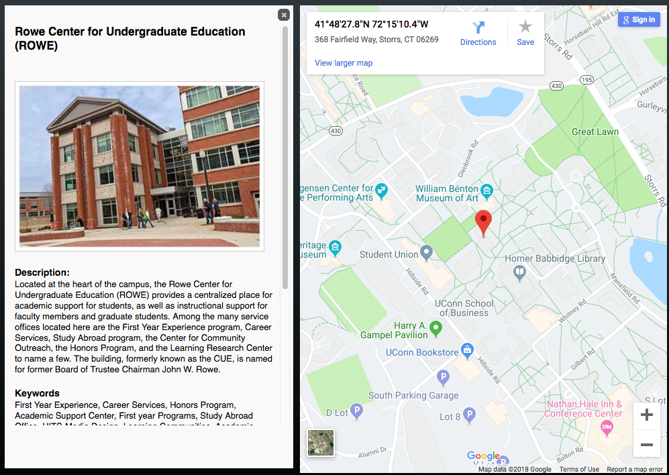Zoom in on the map

tap(646, 415)
